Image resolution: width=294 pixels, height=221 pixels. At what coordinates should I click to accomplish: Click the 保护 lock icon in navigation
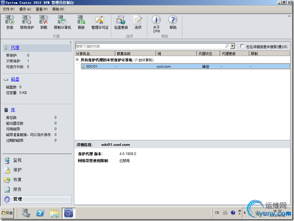pyautogui.click(x=7, y=170)
